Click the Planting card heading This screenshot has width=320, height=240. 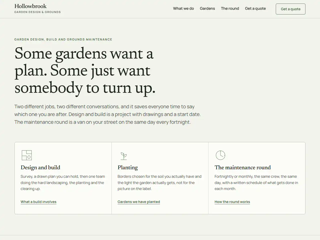[x=128, y=167]
